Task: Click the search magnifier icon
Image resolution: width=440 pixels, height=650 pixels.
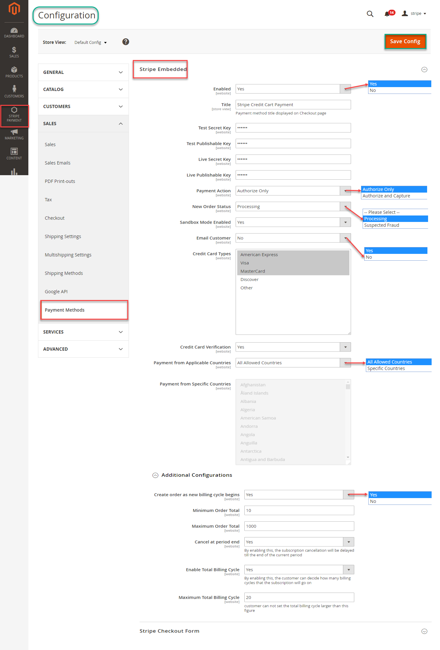Action: (370, 14)
